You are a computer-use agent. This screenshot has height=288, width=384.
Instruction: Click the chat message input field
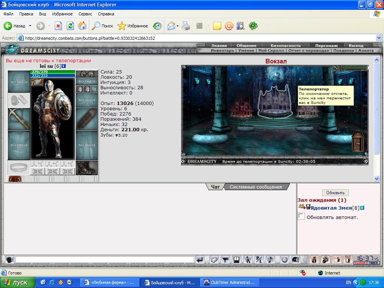(x=105, y=259)
